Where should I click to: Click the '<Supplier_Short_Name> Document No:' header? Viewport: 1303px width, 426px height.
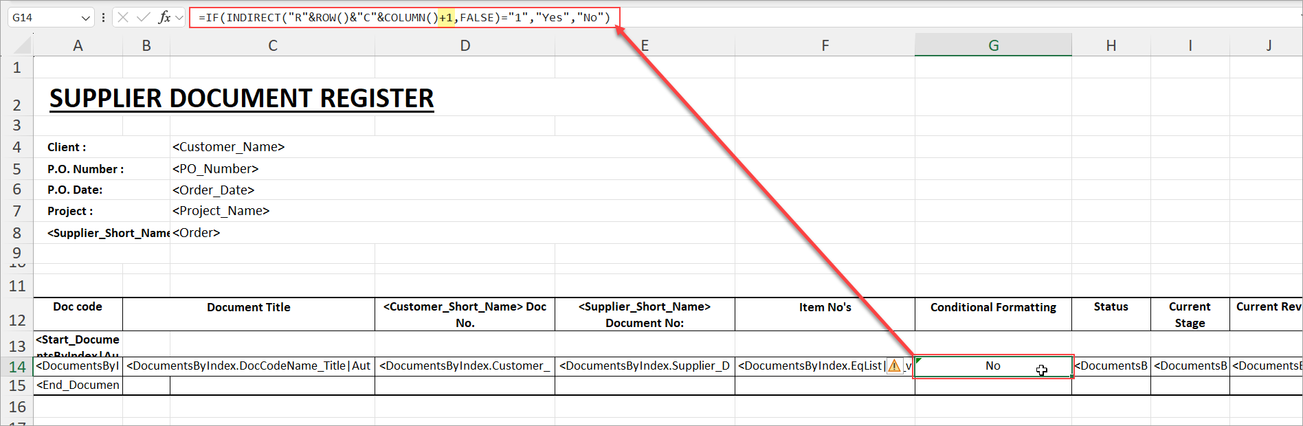point(645,315)
